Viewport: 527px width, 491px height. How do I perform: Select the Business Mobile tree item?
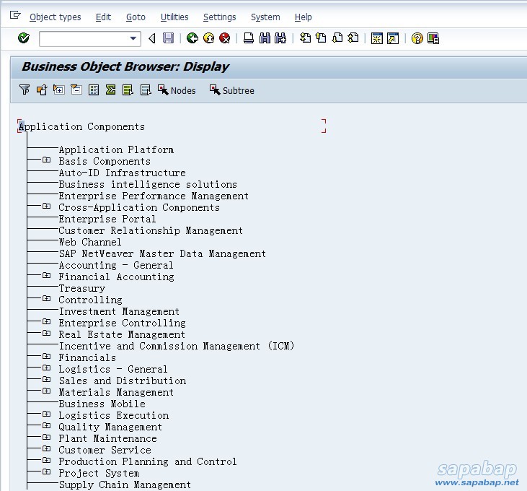click(x=102, y=404)
